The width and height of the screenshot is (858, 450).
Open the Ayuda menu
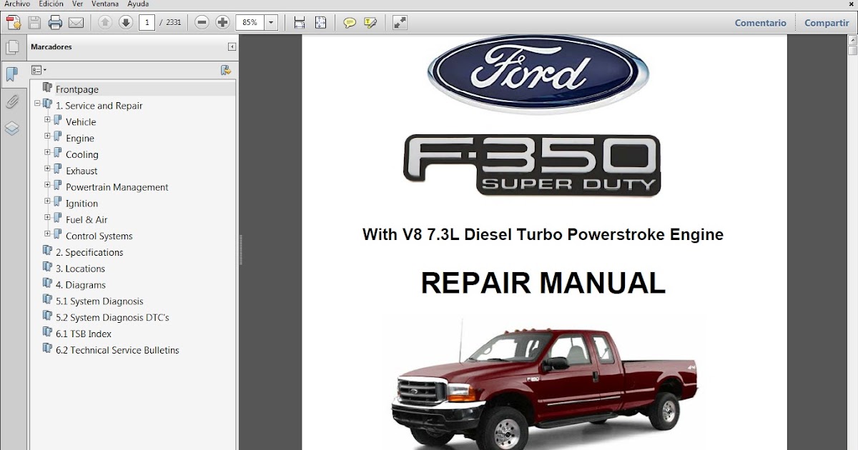(138, 4)
